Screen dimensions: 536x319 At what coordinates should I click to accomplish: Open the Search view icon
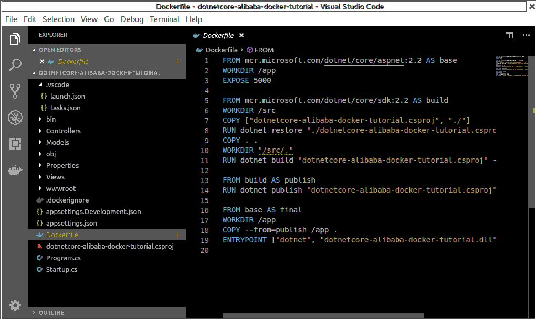(15, 65)
